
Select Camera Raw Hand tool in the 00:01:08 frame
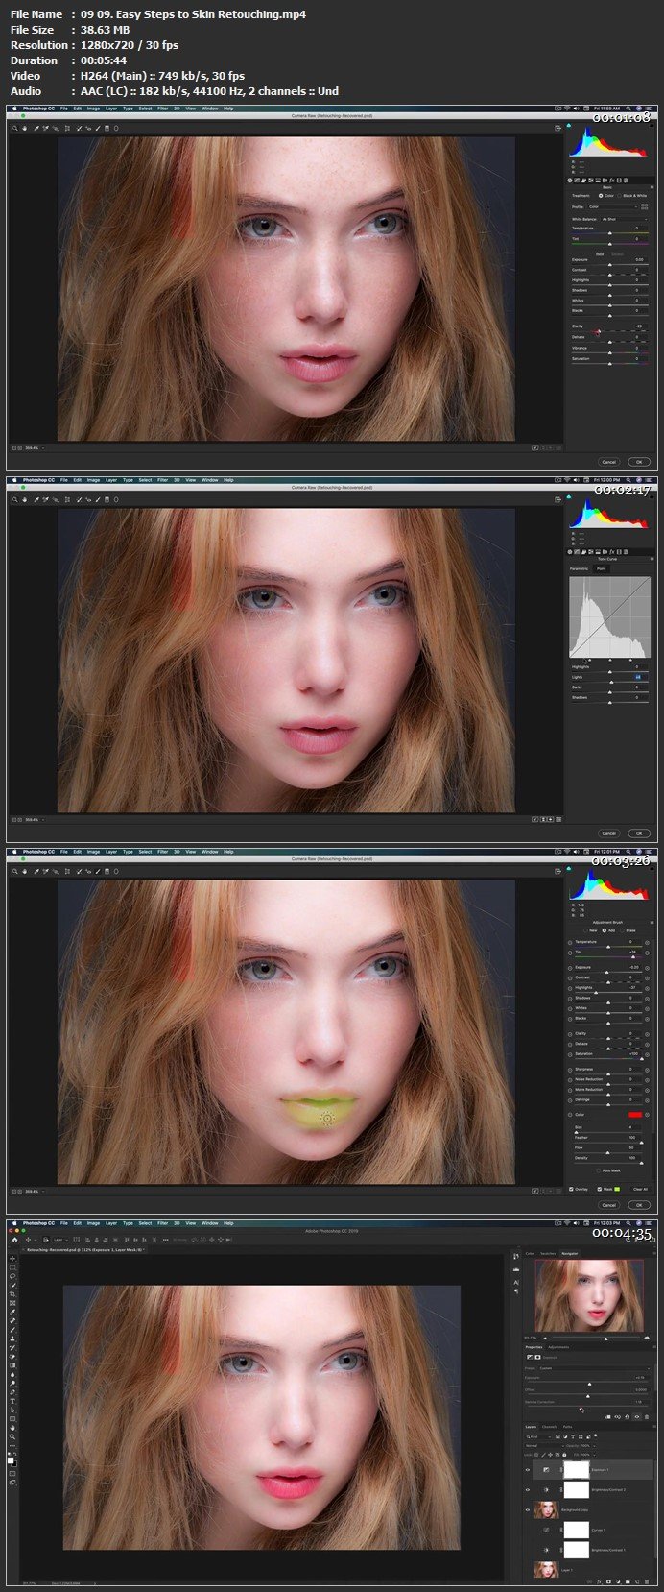point(25,127)
